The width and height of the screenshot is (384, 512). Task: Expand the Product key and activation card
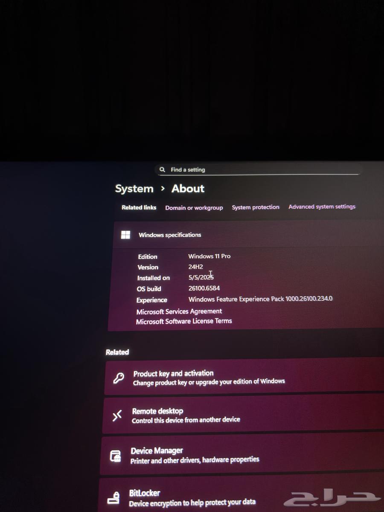tap(239, 377)
